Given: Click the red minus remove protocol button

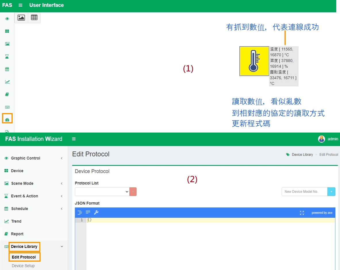Looking at the screenshot, I should (x=133, y=192).
